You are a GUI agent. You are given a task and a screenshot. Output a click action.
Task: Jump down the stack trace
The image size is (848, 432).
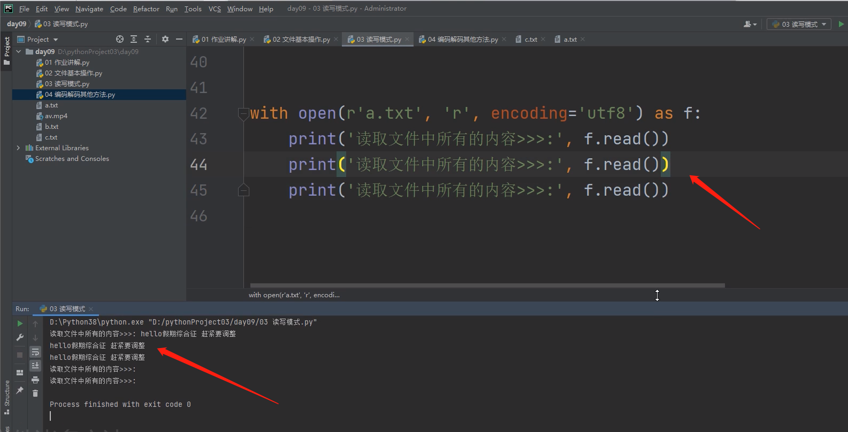pos(35,337)
